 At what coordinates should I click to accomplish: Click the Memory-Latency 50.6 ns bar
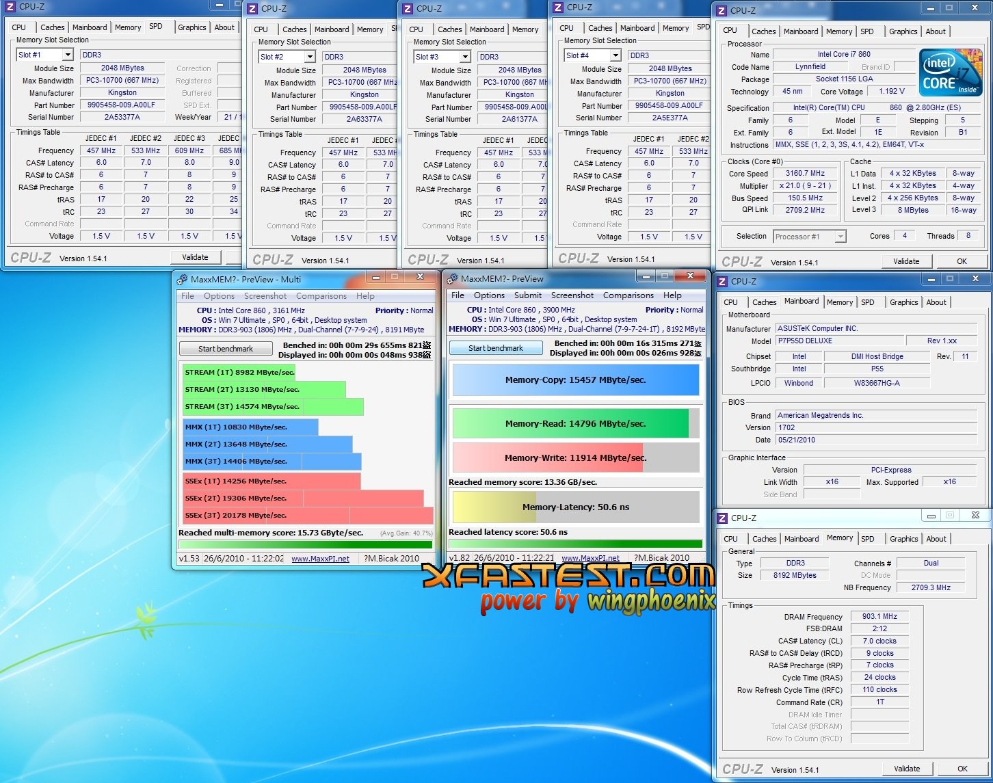[576, 507]
